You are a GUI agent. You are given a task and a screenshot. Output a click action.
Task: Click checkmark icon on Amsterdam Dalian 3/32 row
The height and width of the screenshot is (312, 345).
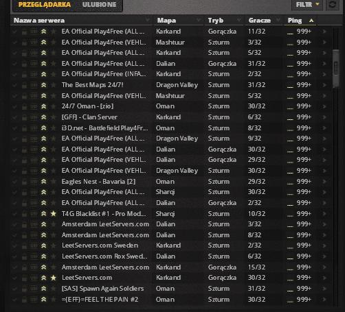click(14, 224)
